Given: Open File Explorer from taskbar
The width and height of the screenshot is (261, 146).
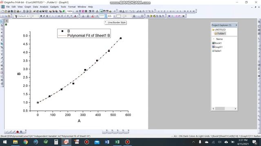Looking at the screenshot, I should click(x=15, y=142).
